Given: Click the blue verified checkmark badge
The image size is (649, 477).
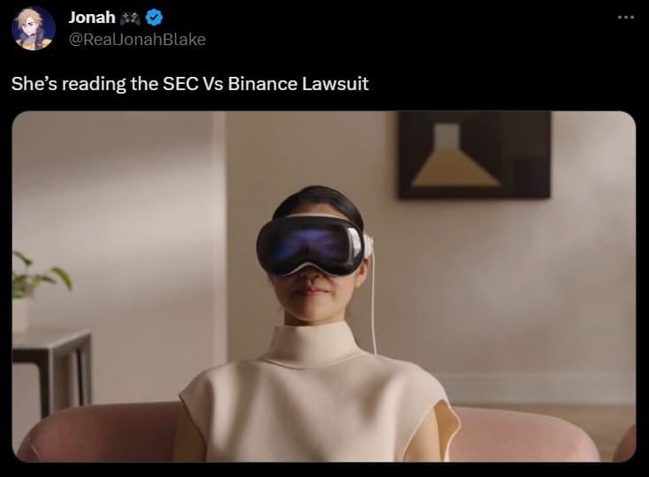Looking at the screenshot, I should 154,18.
